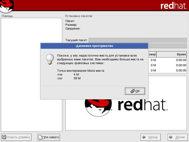Select the '/var' mount point text
189x142 pixels.
click(60, 74)
